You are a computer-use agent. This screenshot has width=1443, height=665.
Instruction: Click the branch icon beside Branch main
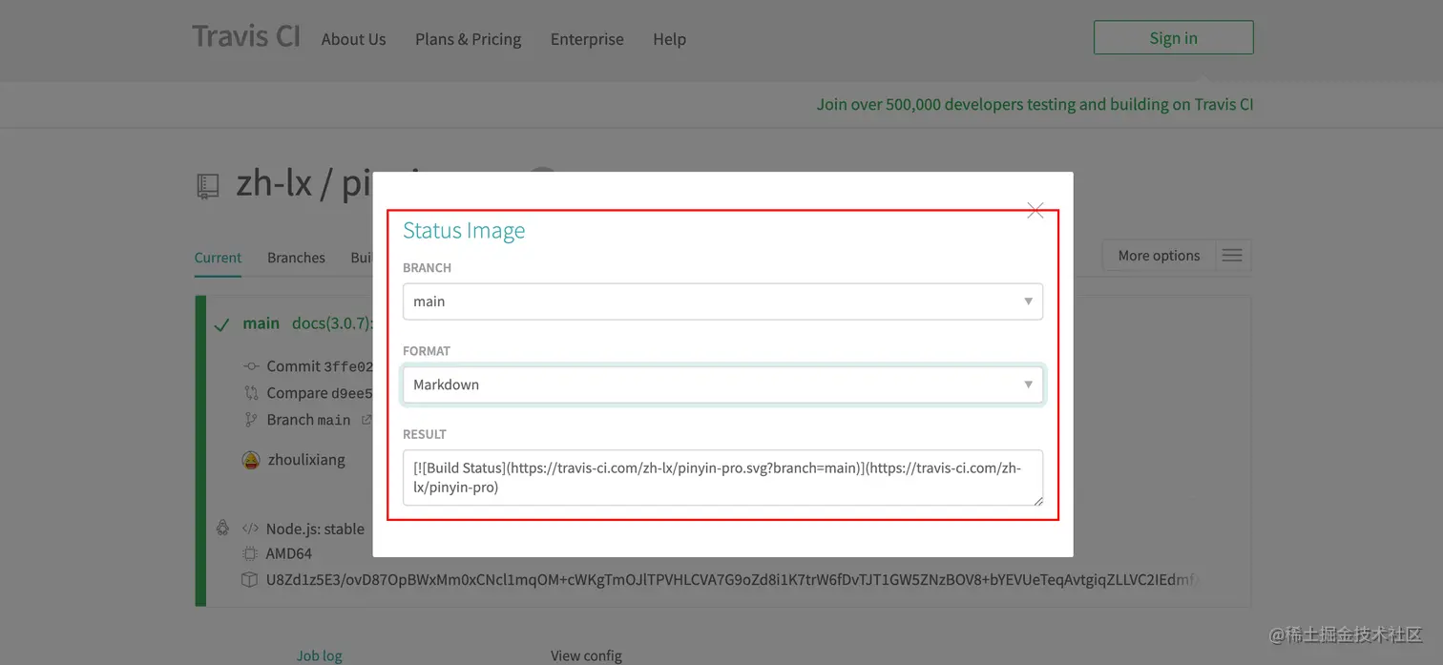(251, 420)
